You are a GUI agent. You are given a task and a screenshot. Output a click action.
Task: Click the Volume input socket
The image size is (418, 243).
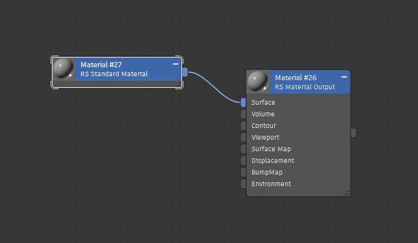click(x=243, y=114)
